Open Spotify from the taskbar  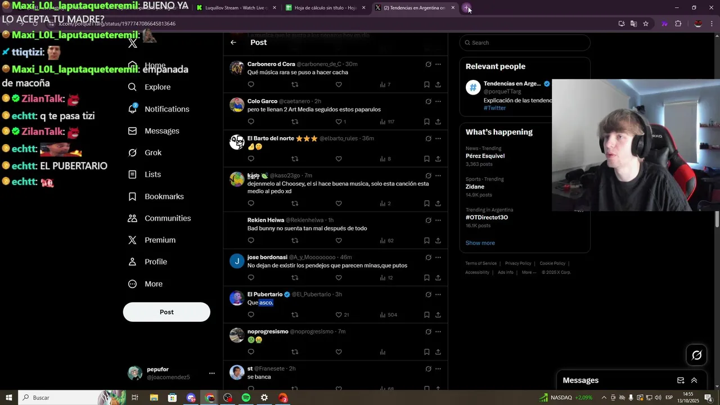[246, 398]
